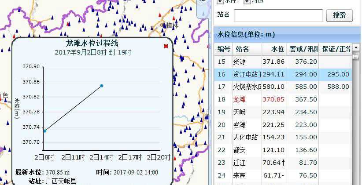This screenshot has width=362, height=185.
Task: Click the 8时 data point on chart
Action: 45,131
